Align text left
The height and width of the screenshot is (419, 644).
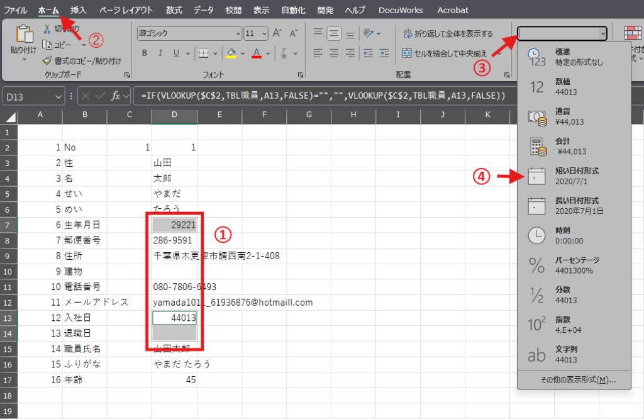[318, 53]
